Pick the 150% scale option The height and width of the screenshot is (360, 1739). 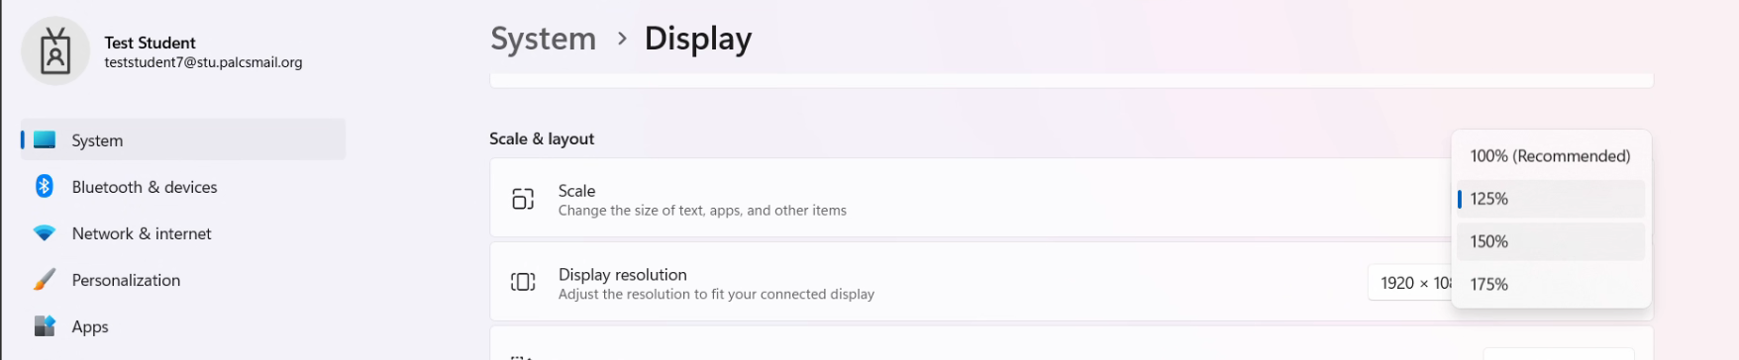pos(1551,241)
